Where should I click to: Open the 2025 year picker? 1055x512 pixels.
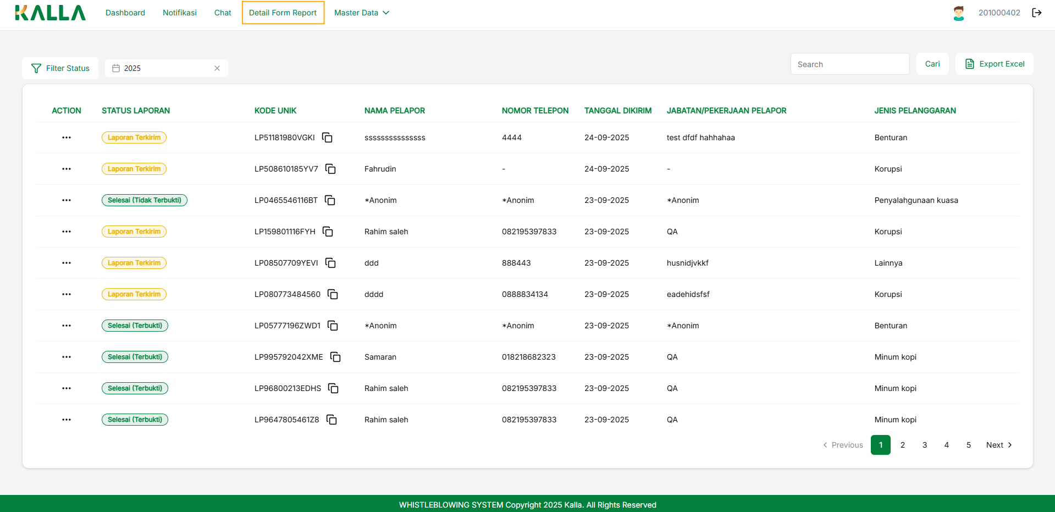159,68
